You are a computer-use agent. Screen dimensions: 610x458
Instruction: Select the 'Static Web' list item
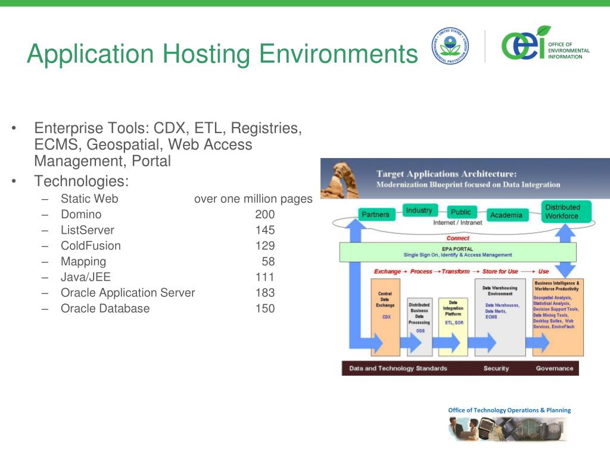[89, 199]
